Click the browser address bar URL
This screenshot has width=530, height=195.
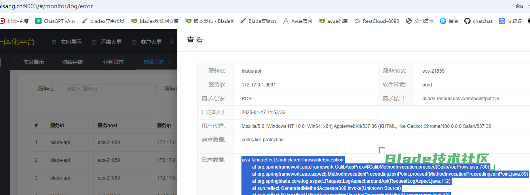pos(47,6)
